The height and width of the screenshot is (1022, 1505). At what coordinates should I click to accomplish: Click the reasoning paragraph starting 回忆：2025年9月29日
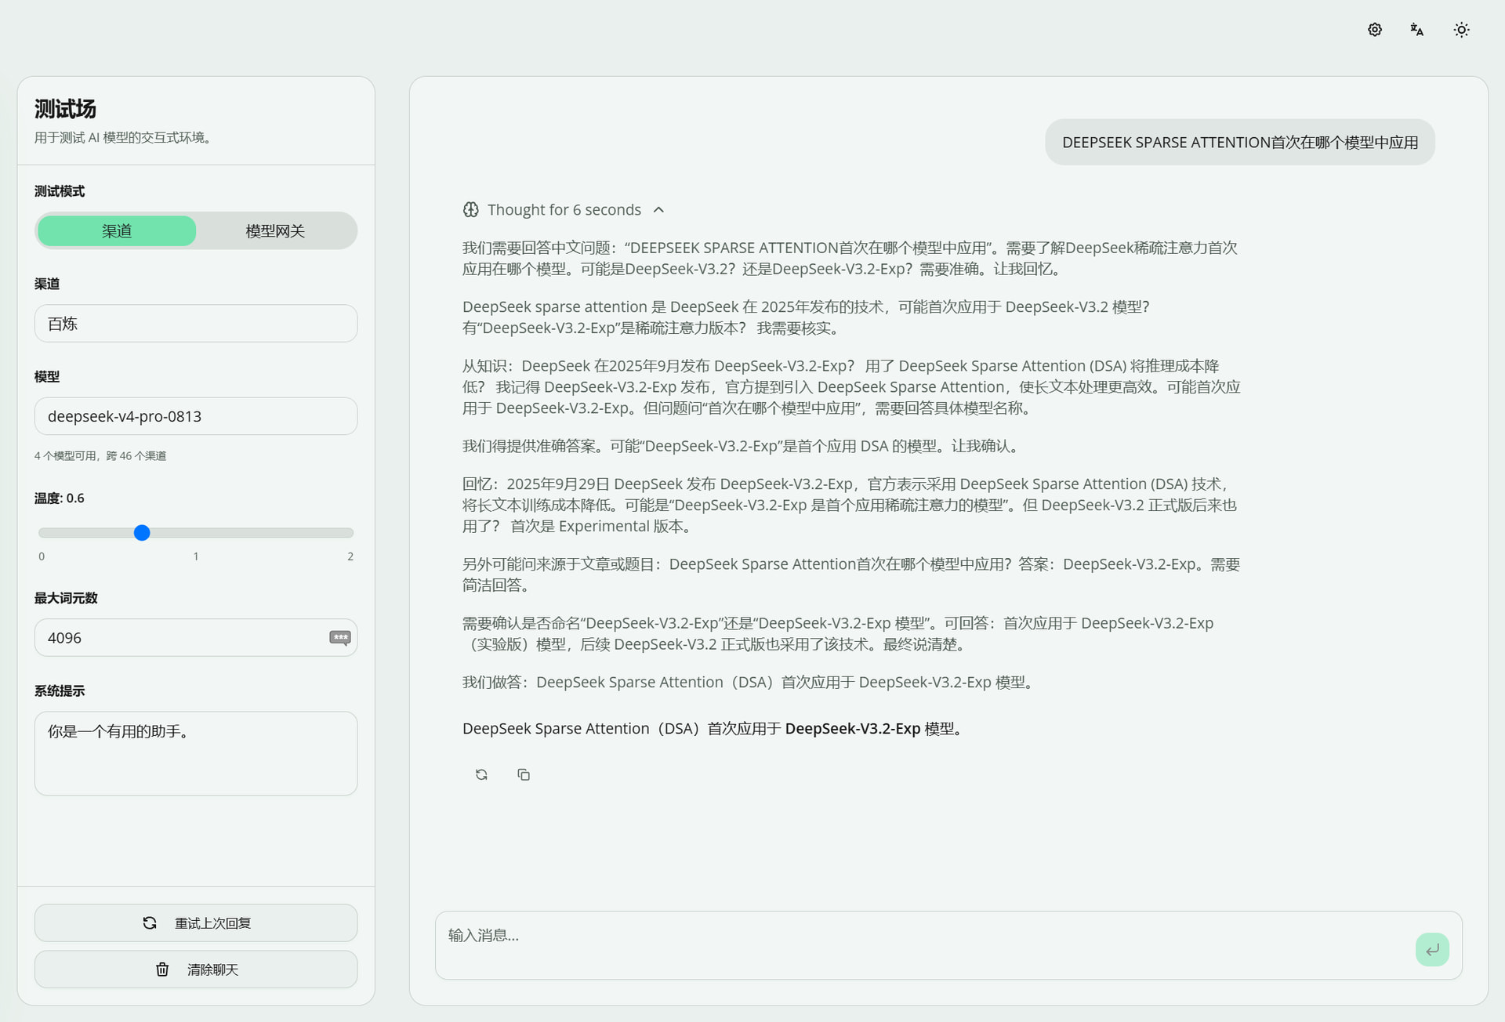(851, 505)
